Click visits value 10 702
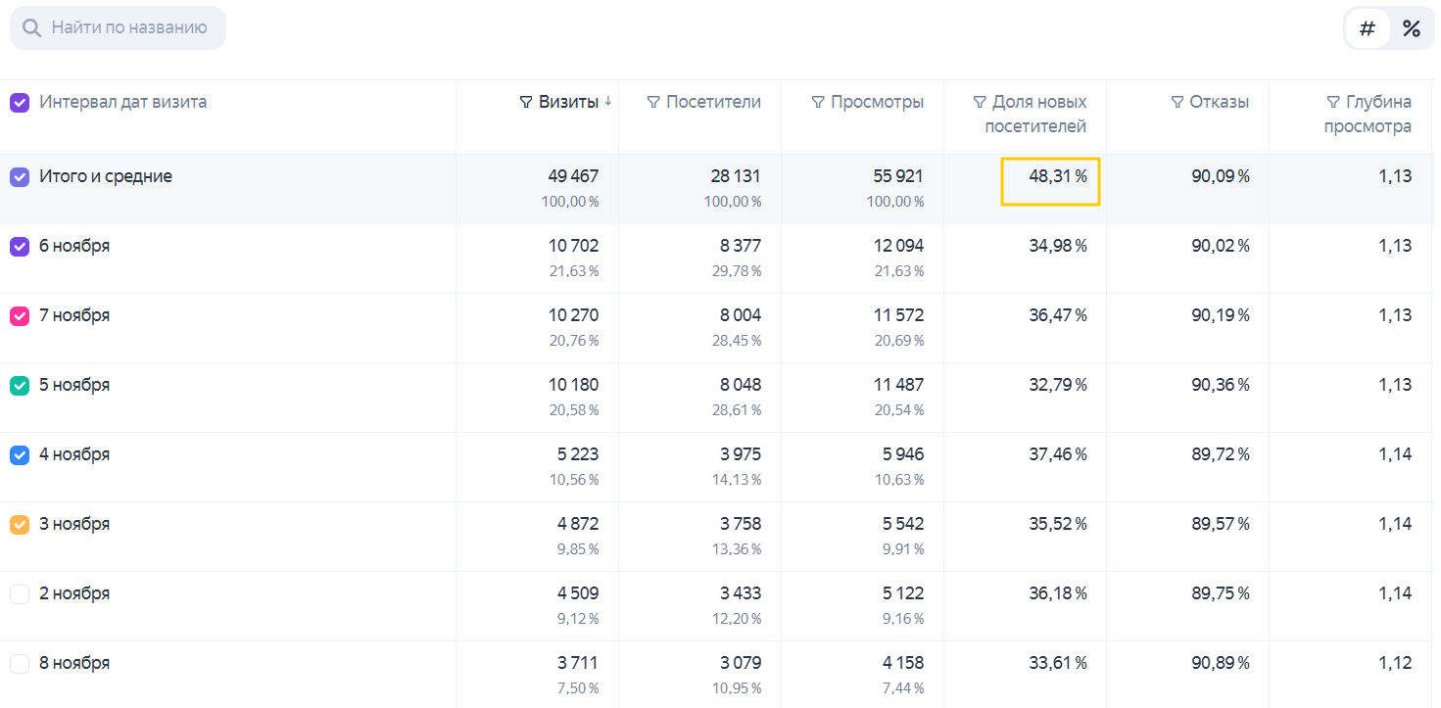 click(573, 246)
